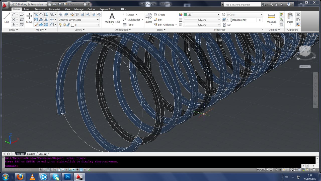321x181 pixels.
Task: Click the Array tool in Modify panel
Action: point(46,25)
